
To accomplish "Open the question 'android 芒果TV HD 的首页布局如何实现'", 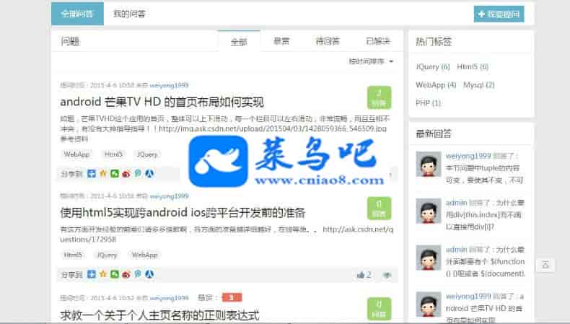I will click(x=162, y=102).
